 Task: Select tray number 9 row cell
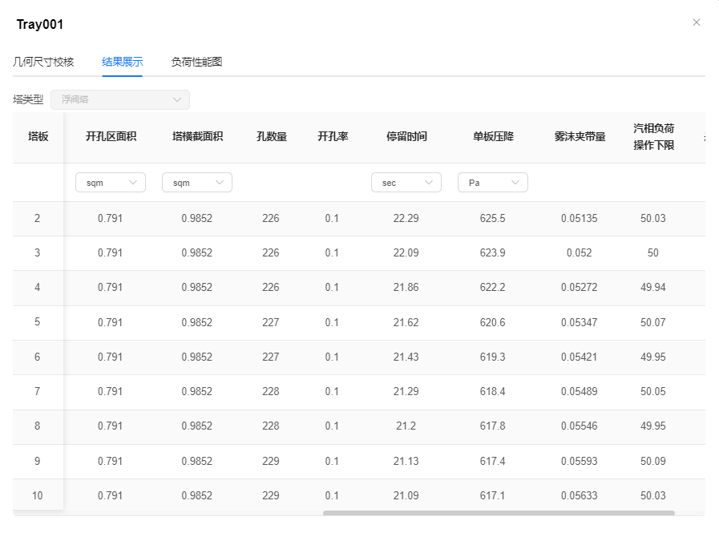click(x=37, y=461)
